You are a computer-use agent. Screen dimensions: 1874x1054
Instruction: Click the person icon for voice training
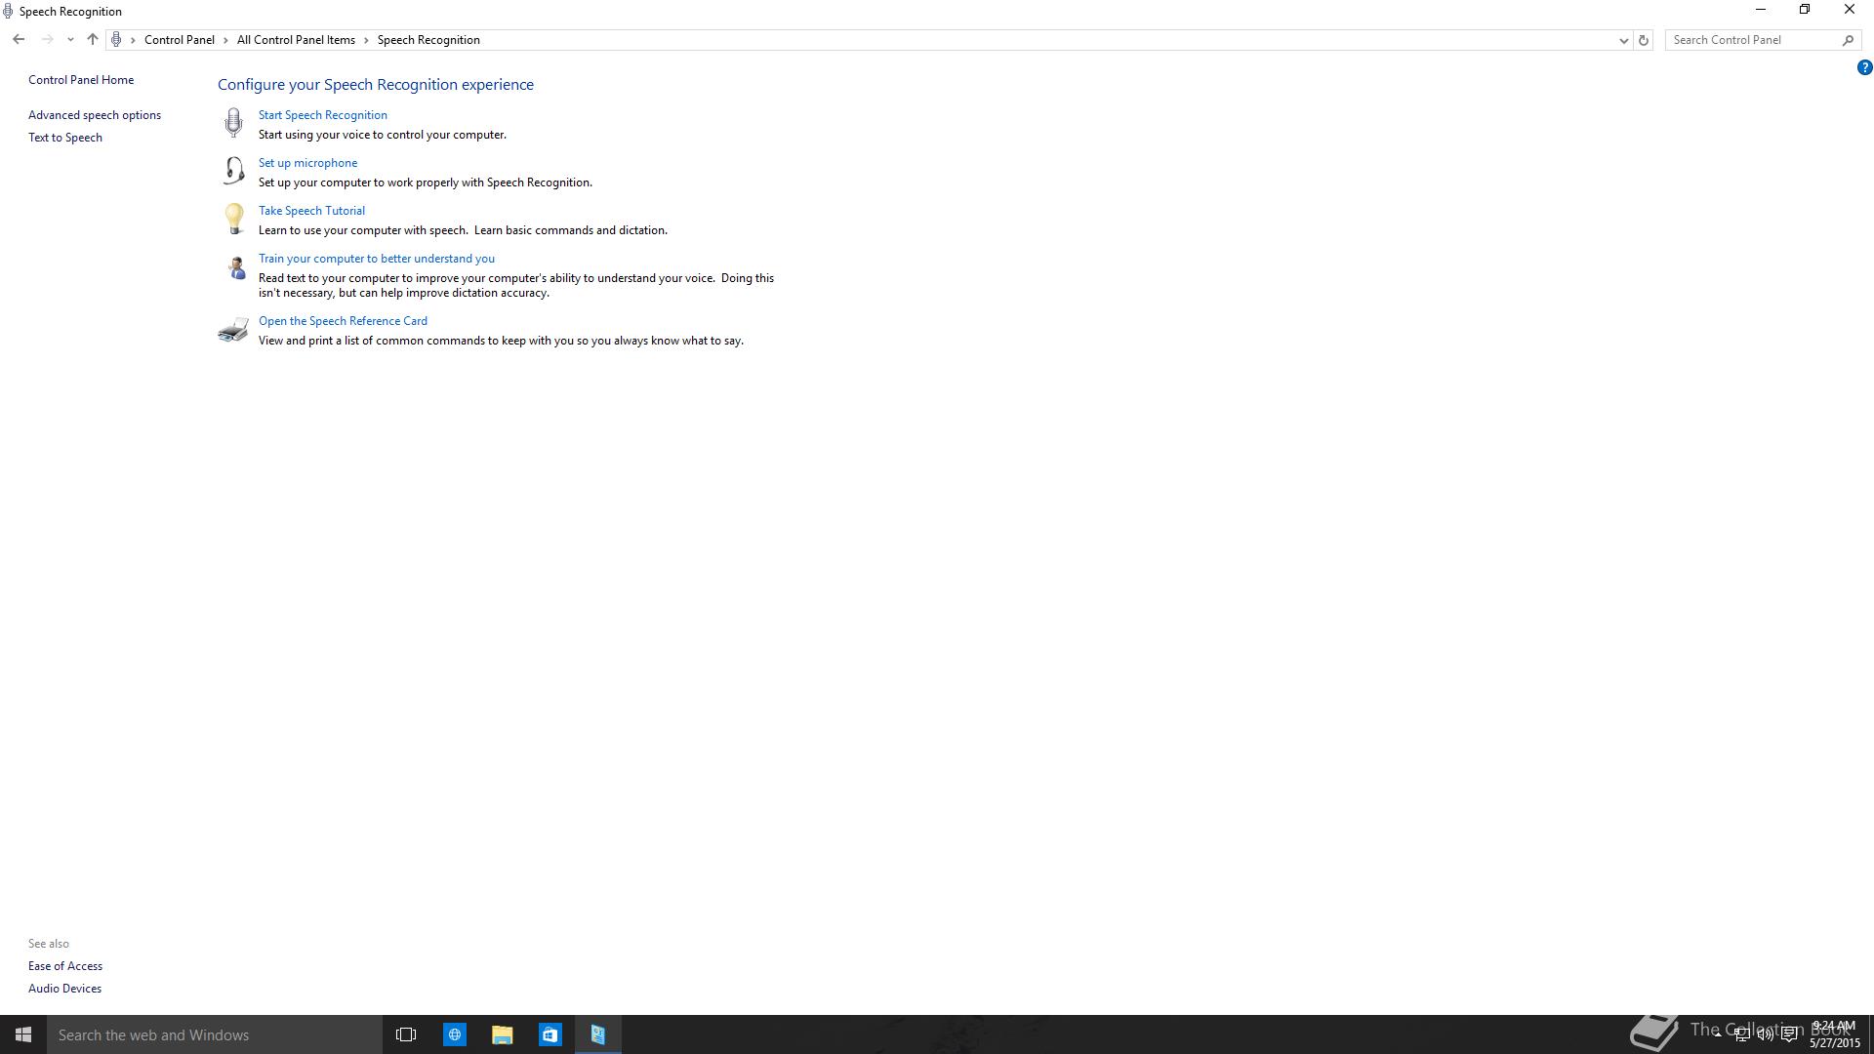[x=235, y=267]
